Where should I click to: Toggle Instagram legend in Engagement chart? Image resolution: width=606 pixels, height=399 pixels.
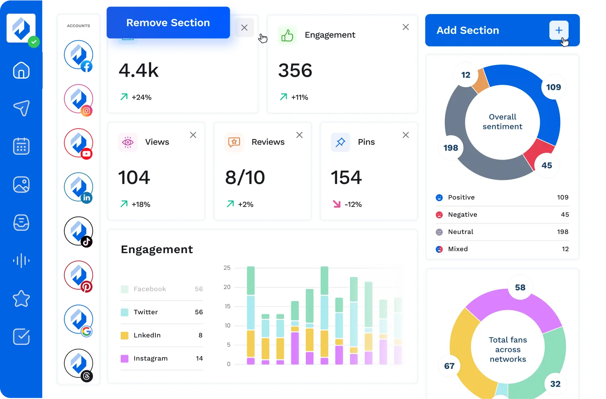click(162, 358)
